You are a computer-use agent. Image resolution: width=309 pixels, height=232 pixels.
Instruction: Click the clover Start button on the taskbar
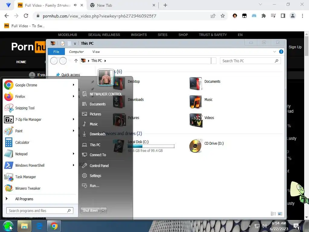8,226
